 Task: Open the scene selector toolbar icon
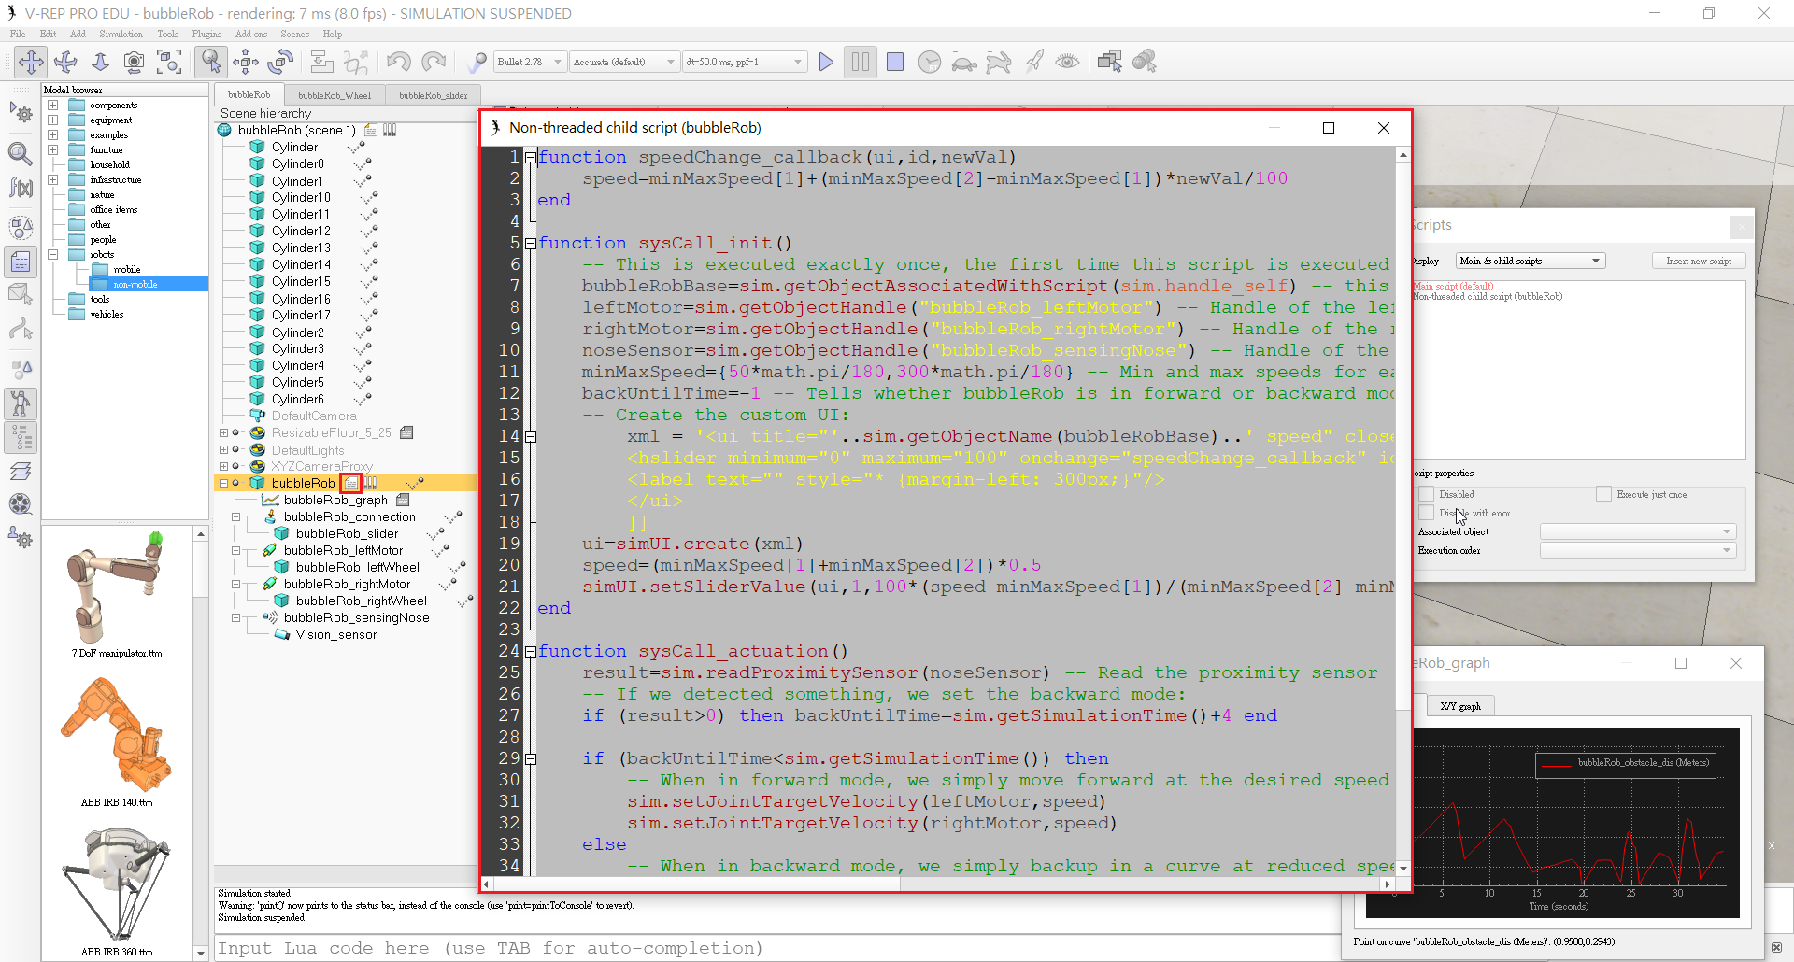coord(1145,62)
